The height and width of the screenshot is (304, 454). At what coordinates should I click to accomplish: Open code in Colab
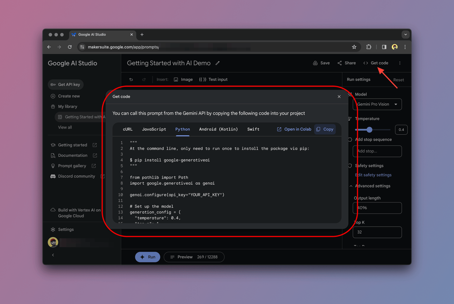(294, 129)
